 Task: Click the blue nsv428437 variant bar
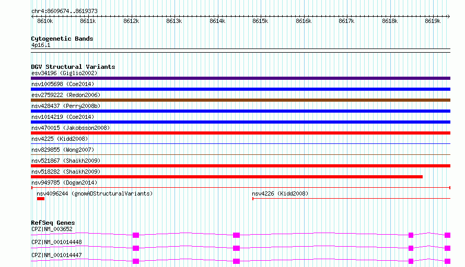pos(240,111)
